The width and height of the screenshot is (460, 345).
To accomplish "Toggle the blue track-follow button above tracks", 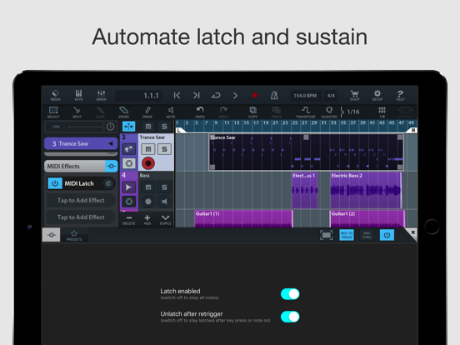I will [129, 127].
